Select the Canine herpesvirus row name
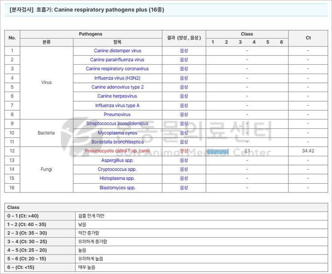This screenshot has width=332, height=274. click(117, 96)
